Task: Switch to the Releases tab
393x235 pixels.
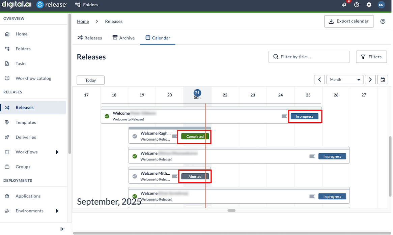Action: click(x=90, y=38)
